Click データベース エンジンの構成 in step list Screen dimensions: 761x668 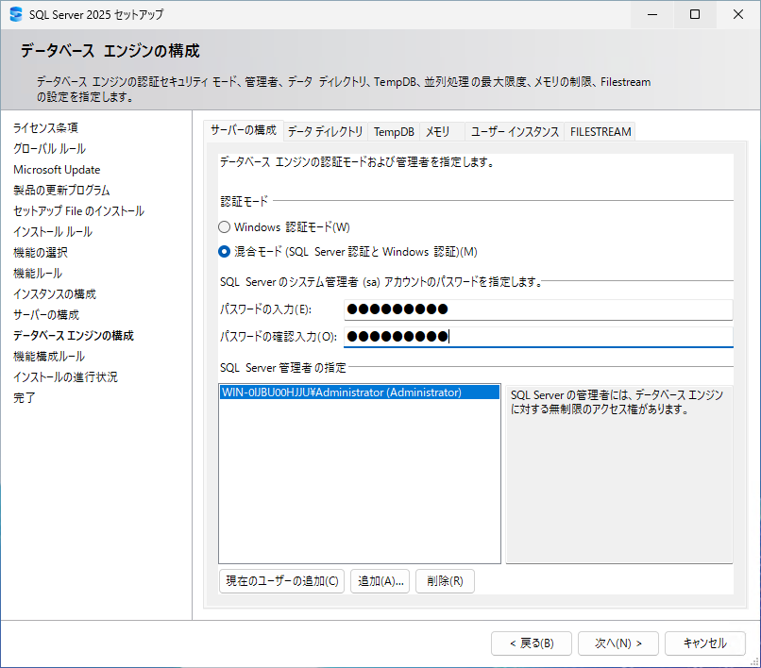pyautogui.click(x=74, y=336)
